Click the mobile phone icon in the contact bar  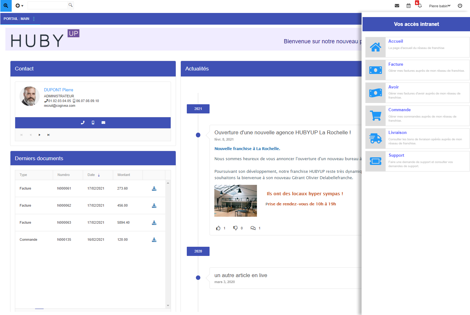tap(93, 123)
